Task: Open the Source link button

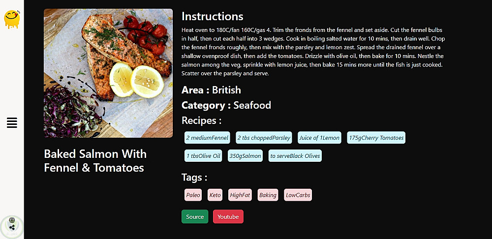Action: coord(195,217)
